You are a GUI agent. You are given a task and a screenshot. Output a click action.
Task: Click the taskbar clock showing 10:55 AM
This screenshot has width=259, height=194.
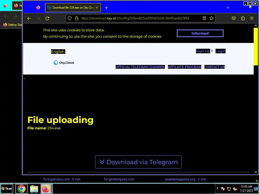(x=246, y=188)
